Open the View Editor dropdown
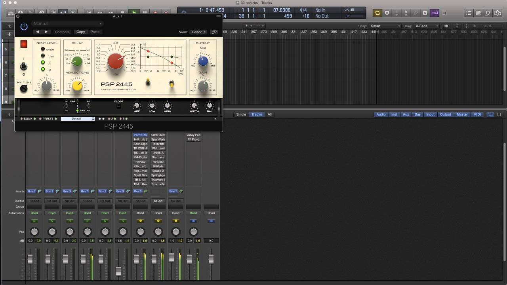The image size is (507, 285). click(198, 32)
